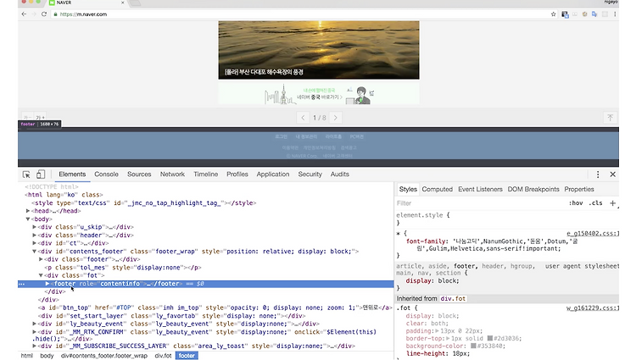Click the beach sunset photo thumbnail
The width and height of the screenshot is (636, 360).
[x=319, y=50]
